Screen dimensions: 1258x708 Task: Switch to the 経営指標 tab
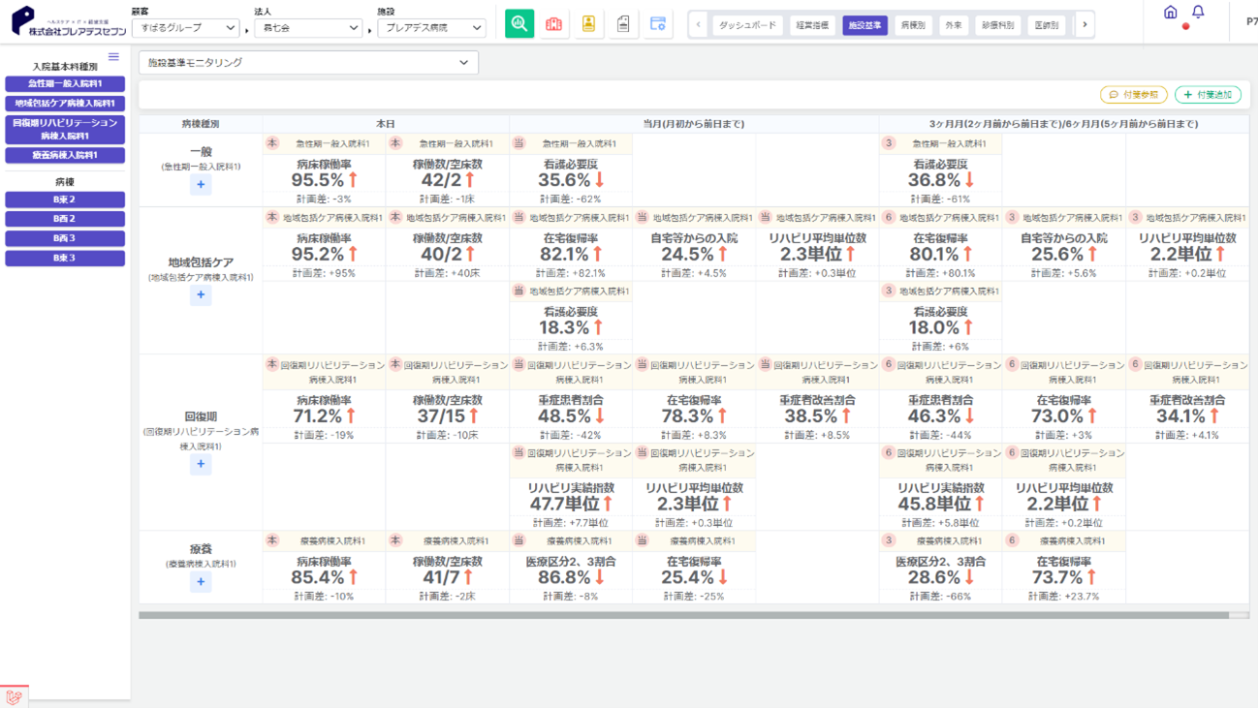click(x=811, y=25)
